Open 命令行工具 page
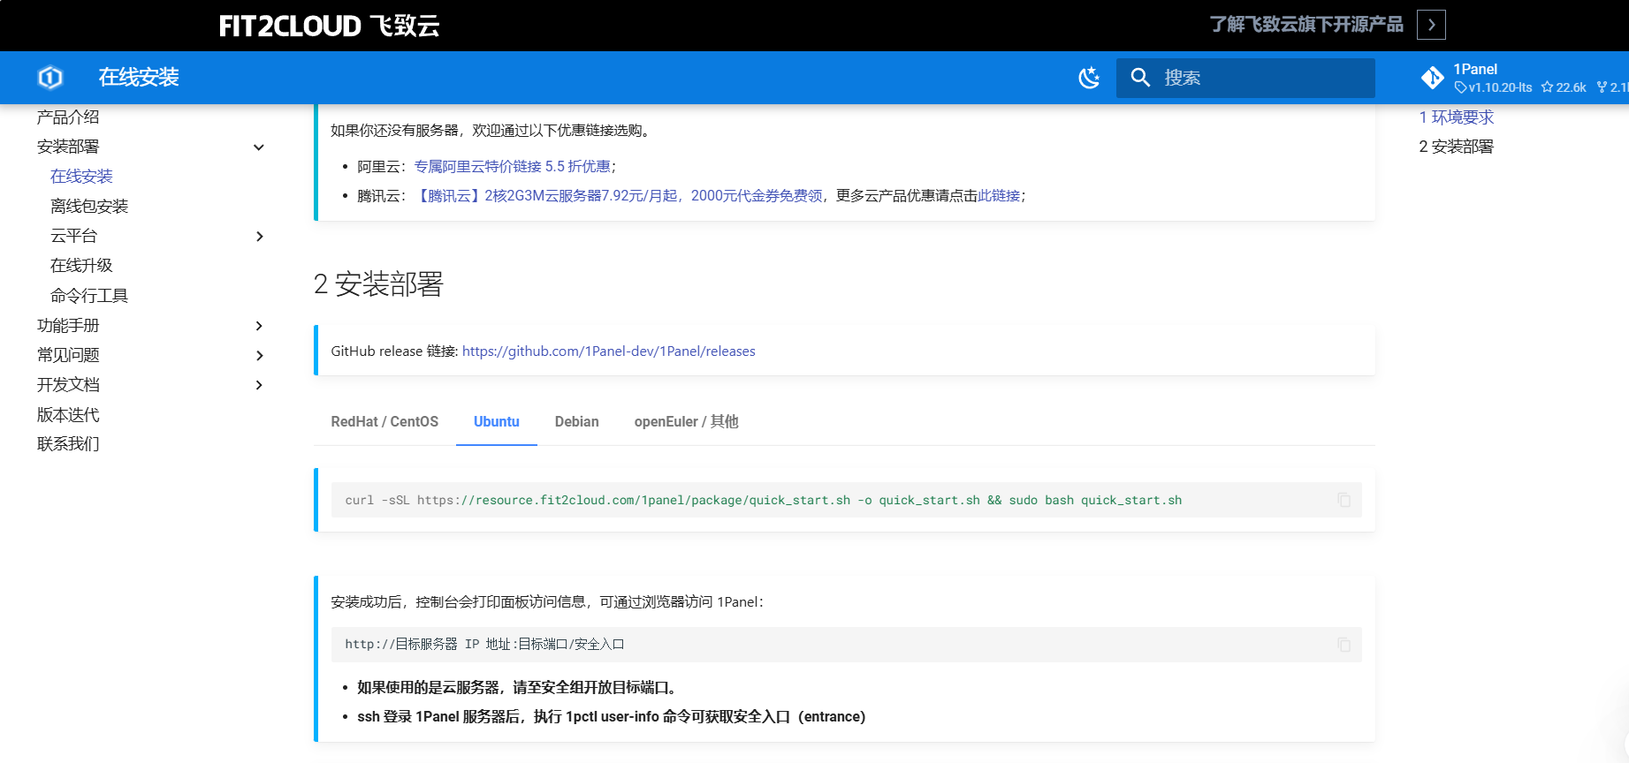 click(x=89, y=296)
